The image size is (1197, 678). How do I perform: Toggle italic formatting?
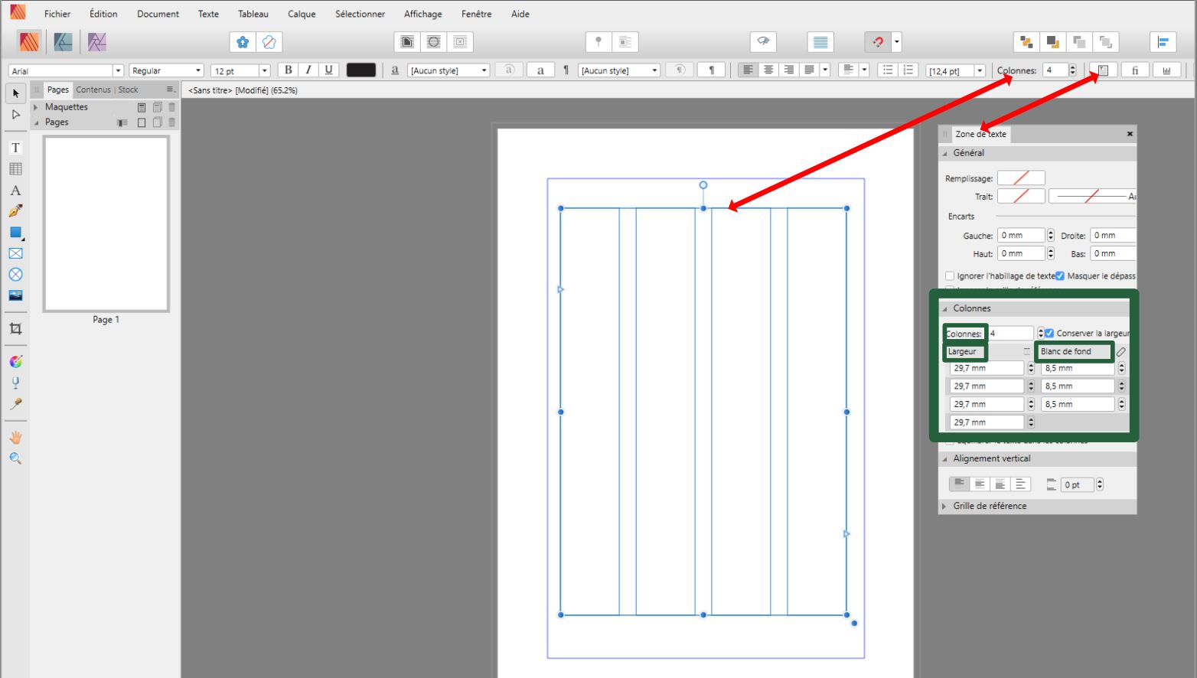[308, 70]
